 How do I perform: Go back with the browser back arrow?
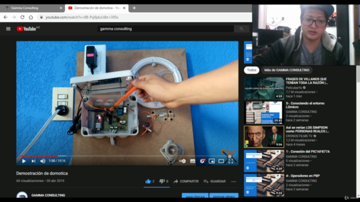[x=6, y=17]
